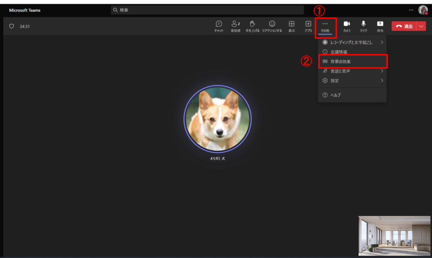Expand the 言語と音声 submenu
Screen dimensions: 432x258
click(352, 71)
